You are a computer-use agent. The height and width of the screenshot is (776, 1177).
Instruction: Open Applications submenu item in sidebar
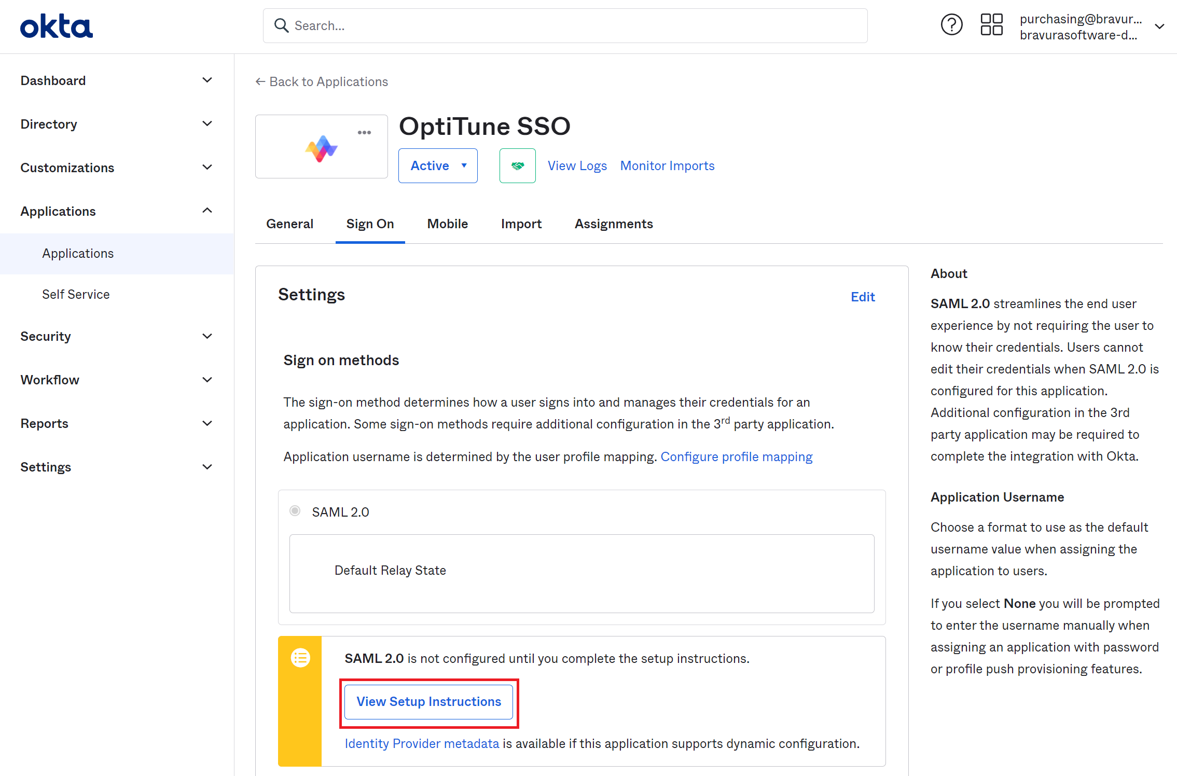[117, 254]
